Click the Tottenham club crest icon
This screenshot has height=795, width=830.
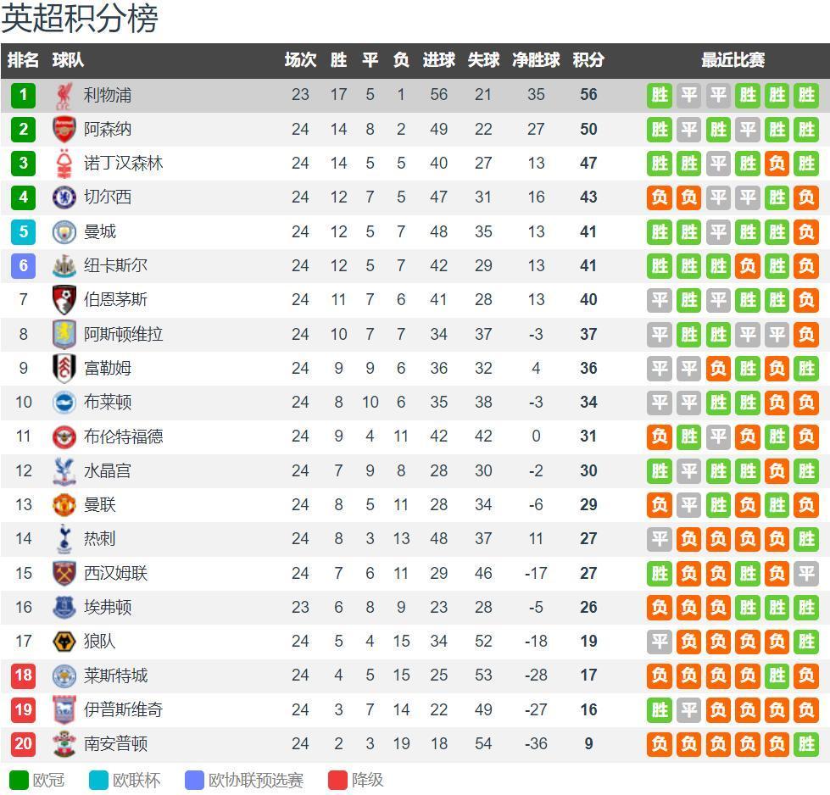64,539
